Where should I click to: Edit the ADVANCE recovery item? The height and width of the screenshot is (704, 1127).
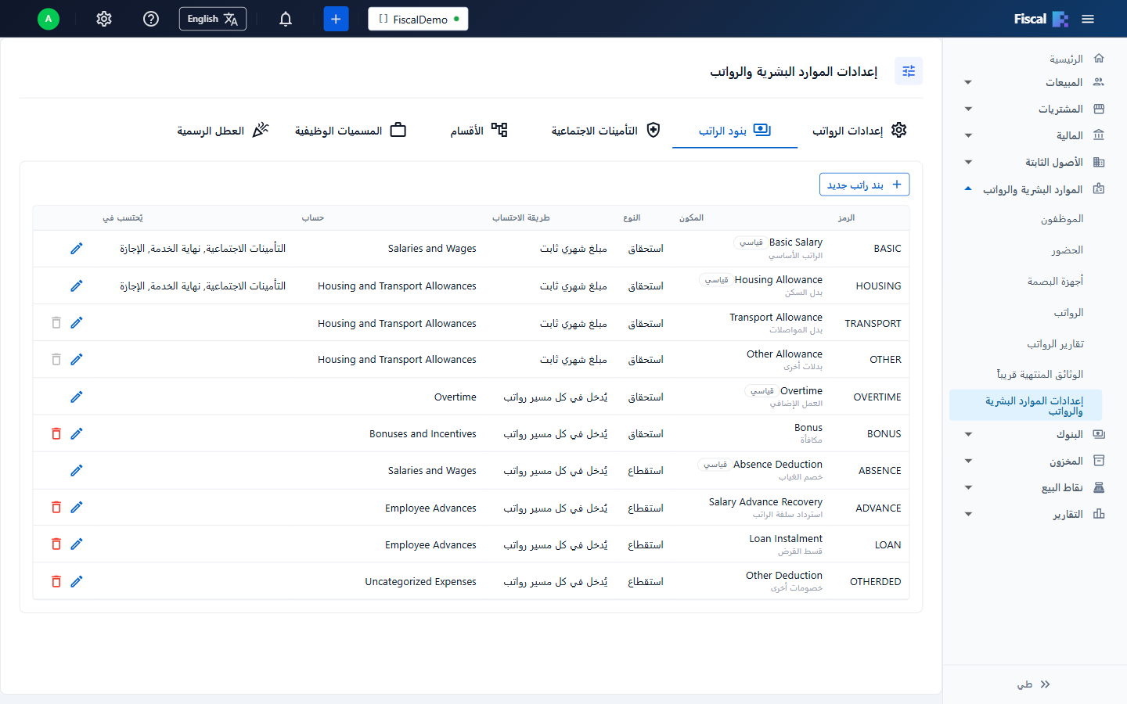tap(77, 508)
